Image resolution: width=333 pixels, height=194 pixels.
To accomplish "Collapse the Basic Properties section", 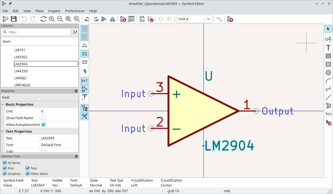I will [x=3, y=104].
